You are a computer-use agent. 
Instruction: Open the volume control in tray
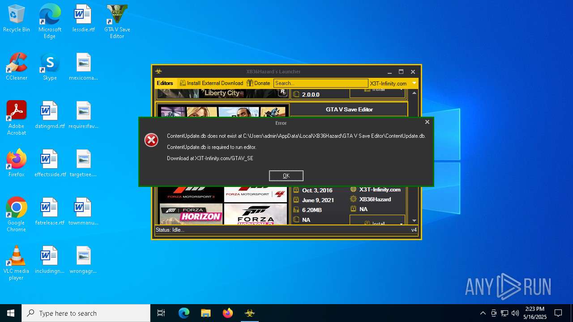(515, 313)
